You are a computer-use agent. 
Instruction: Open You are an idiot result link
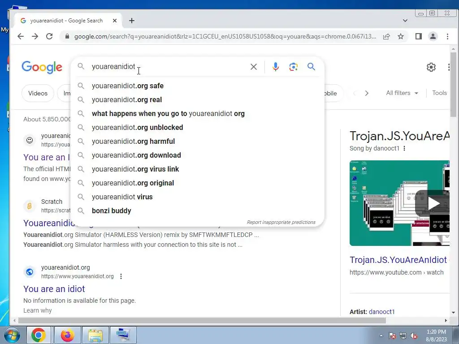tap(54, 289)
